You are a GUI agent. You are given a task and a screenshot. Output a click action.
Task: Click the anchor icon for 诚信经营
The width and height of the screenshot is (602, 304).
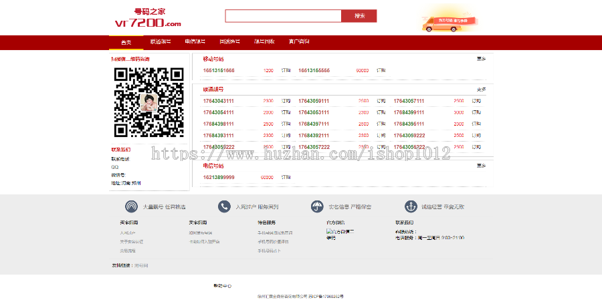coord(411,206)
